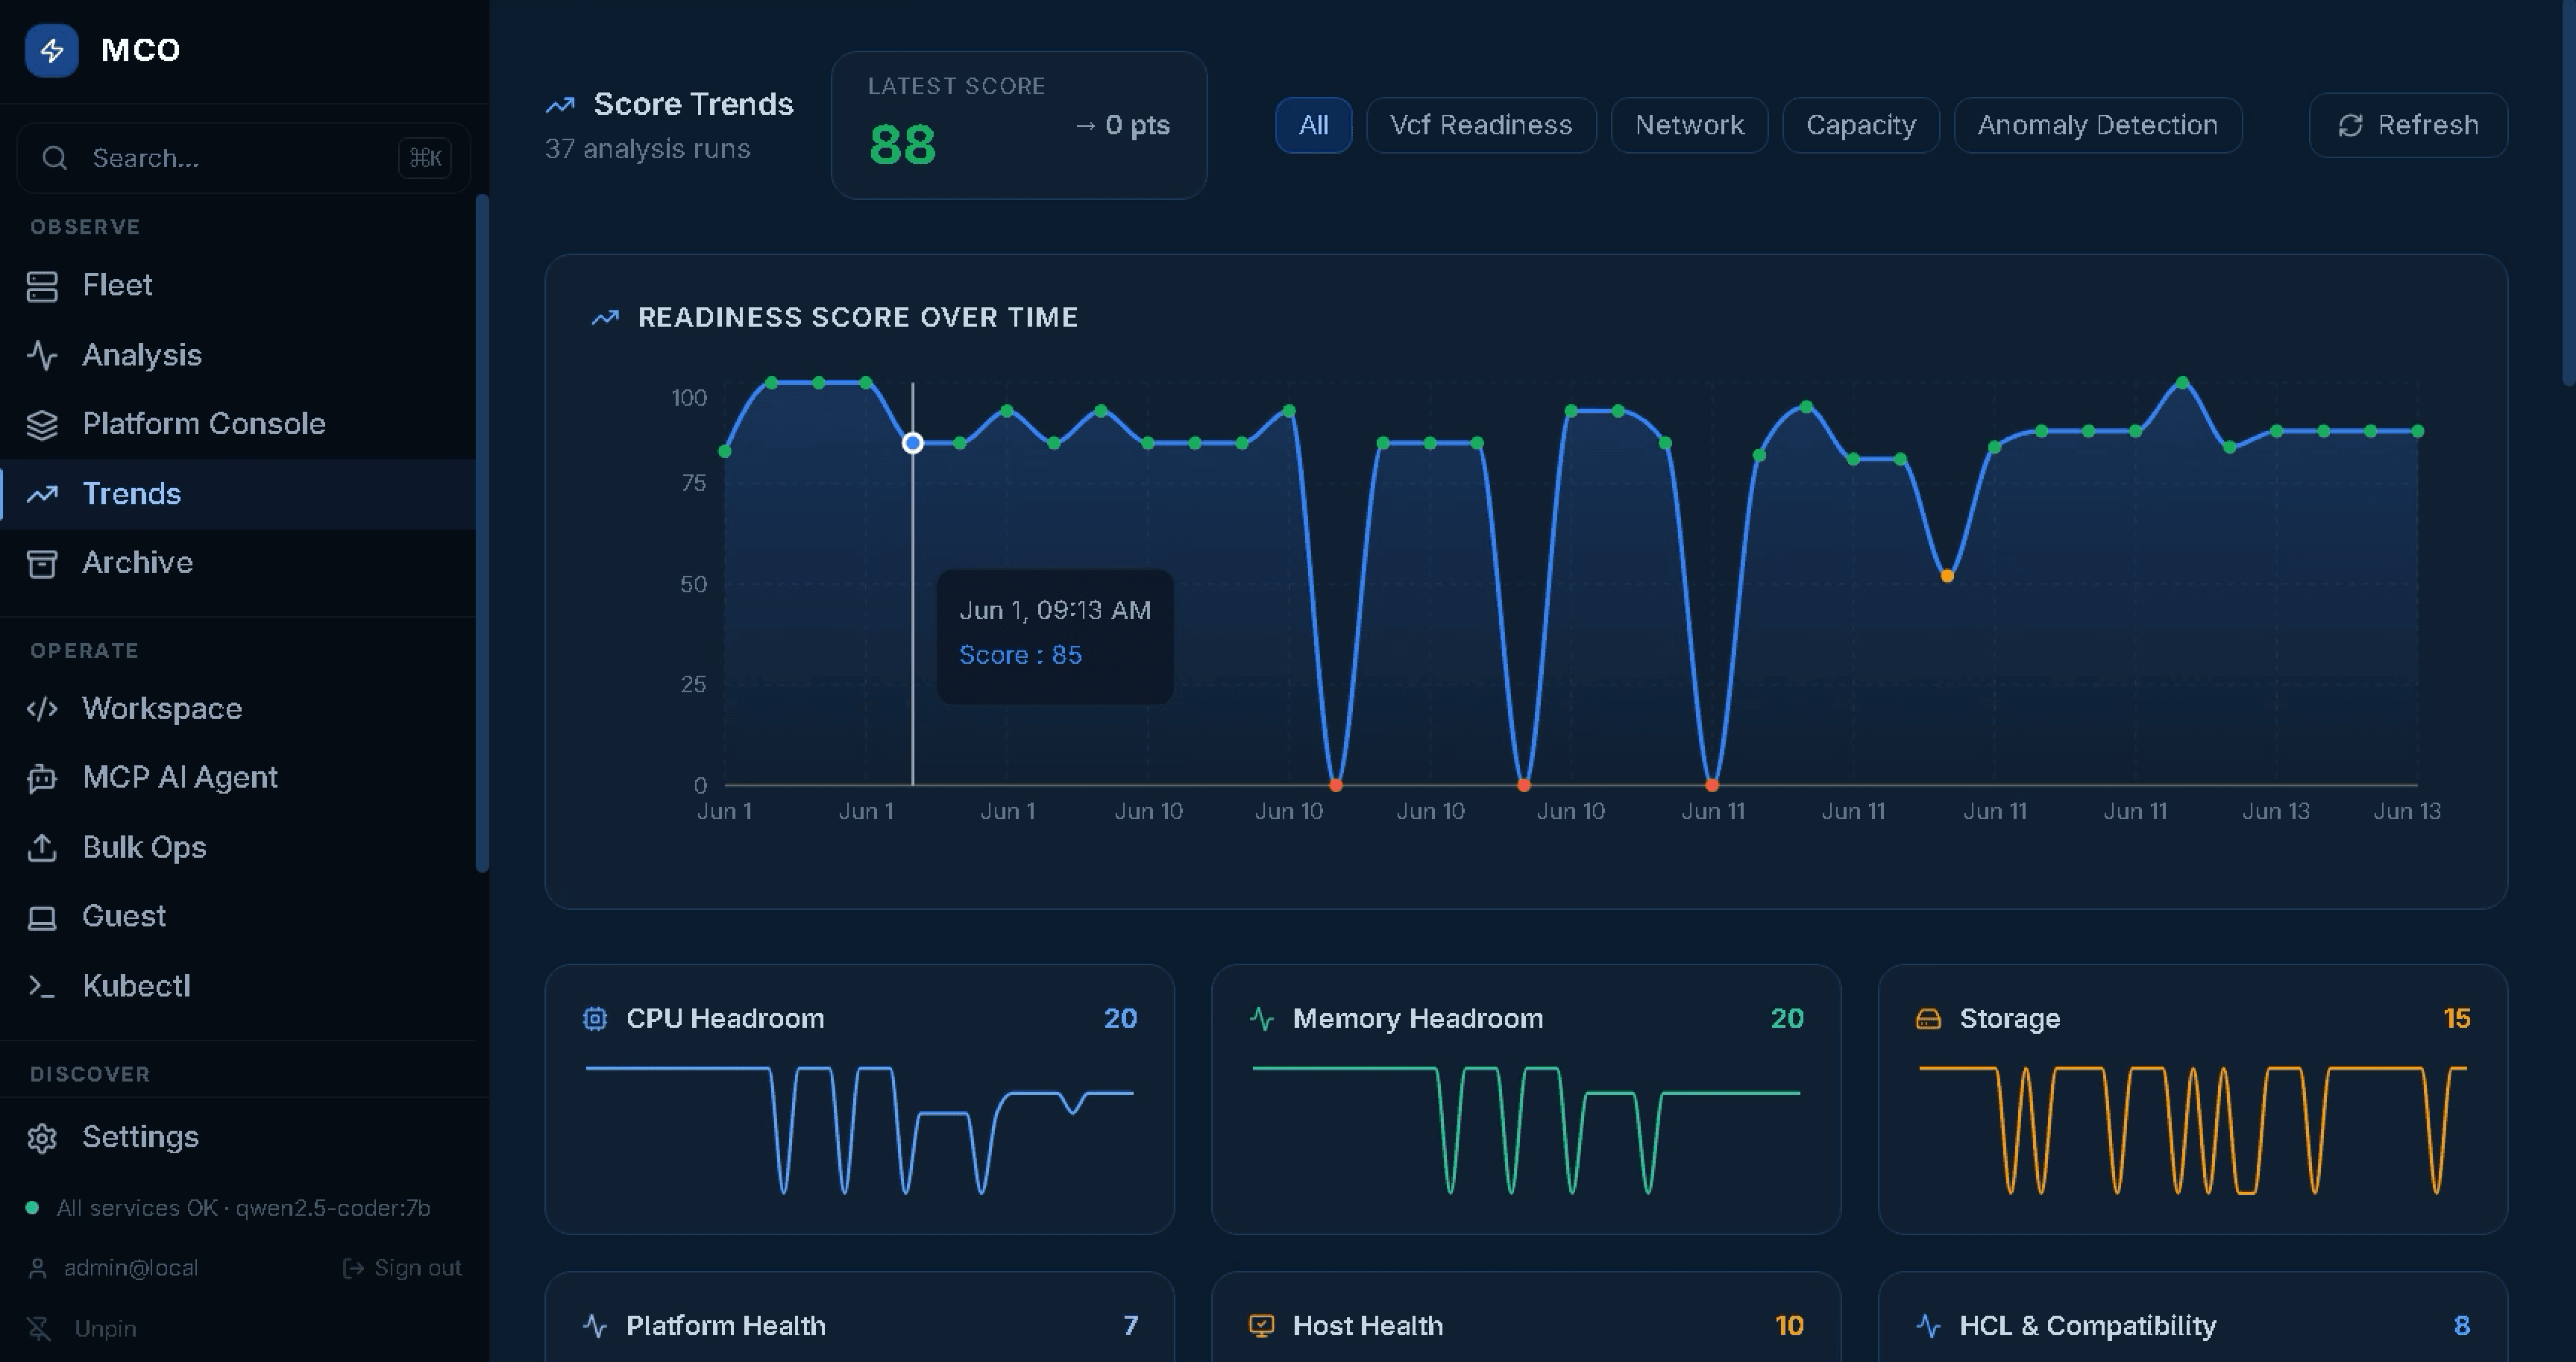Click the Trends arrow icon in sidebar

tap(42, 494)
